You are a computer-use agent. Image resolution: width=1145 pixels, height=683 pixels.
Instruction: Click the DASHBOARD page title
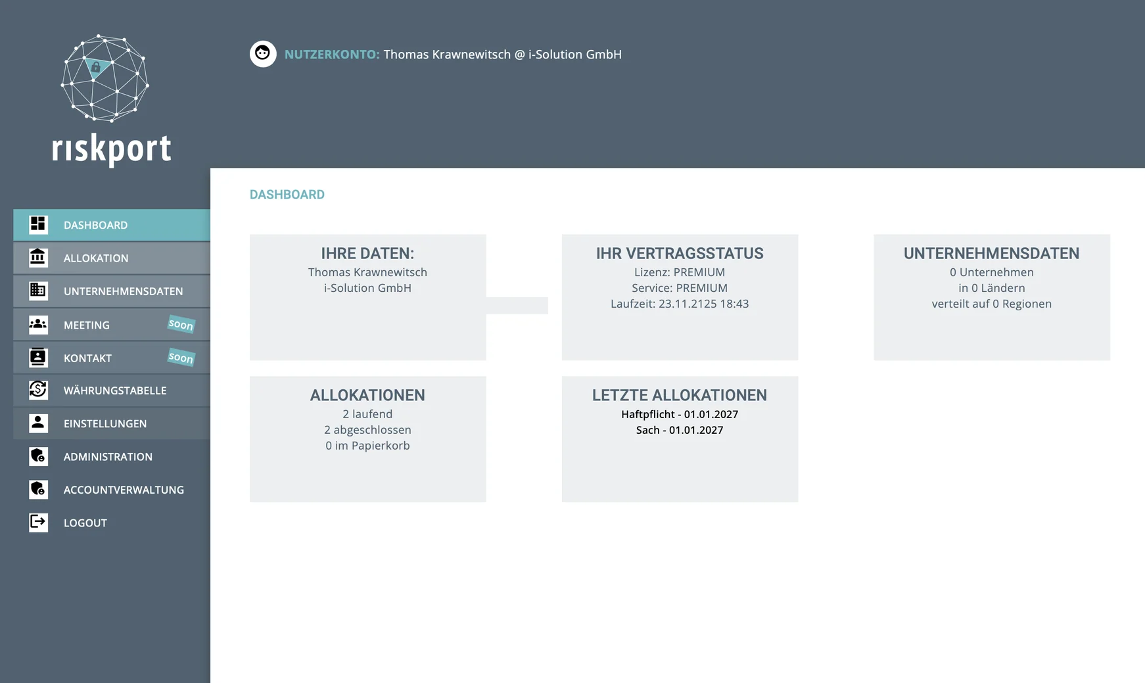pyautogui.click(x=287, y=195)
